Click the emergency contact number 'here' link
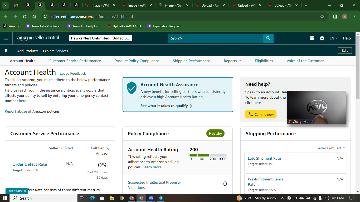The image size is (360, 202). [22, 101]
